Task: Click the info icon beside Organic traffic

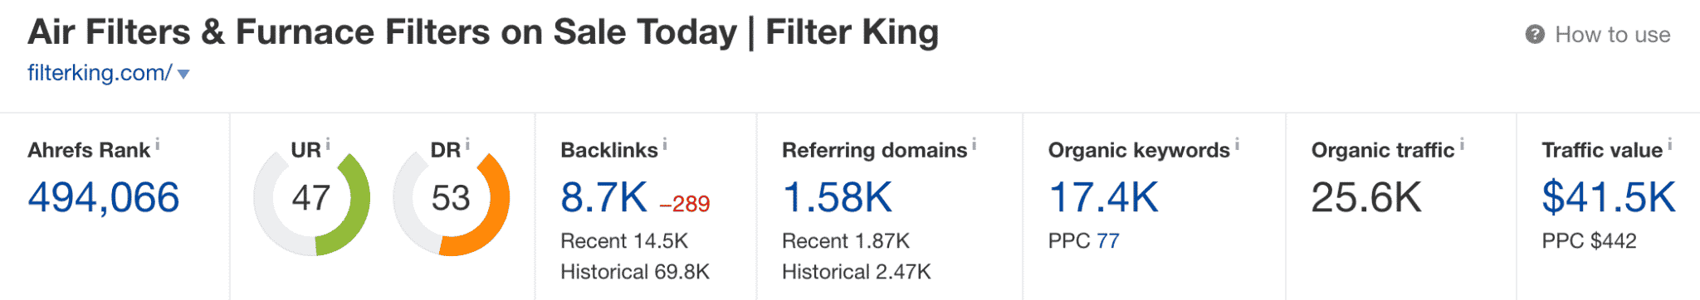Action: tap(1462, 144)
